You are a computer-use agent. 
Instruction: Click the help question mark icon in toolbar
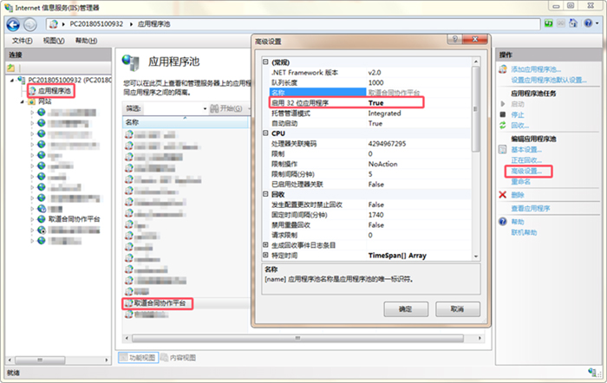(x=588, y=23)
